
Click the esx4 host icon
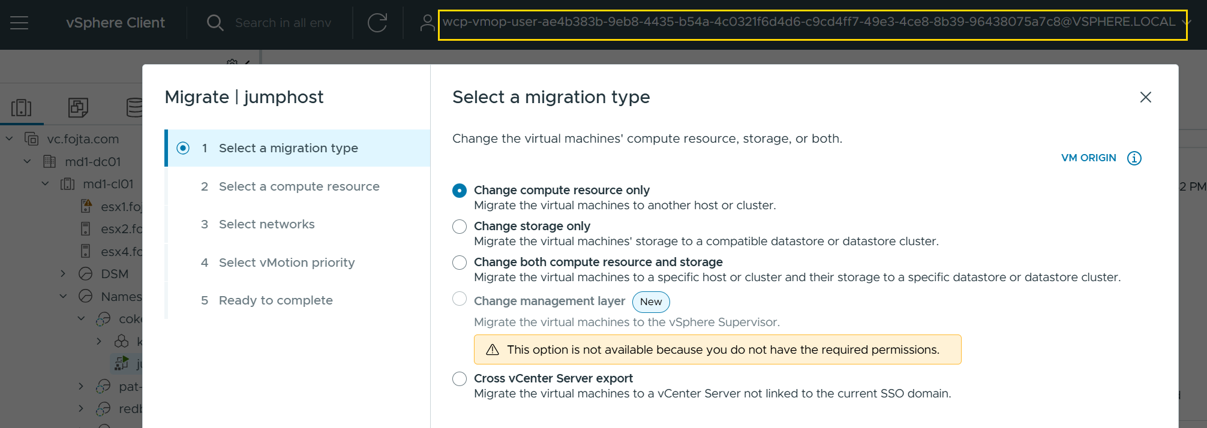pyautogui.click(x=86, y=251)
